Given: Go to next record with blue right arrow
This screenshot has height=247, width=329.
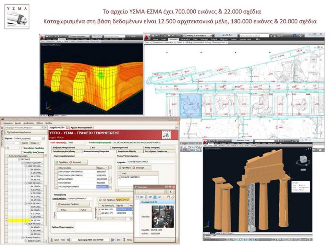Looking at the screenshot, I should tap(113, 240).
